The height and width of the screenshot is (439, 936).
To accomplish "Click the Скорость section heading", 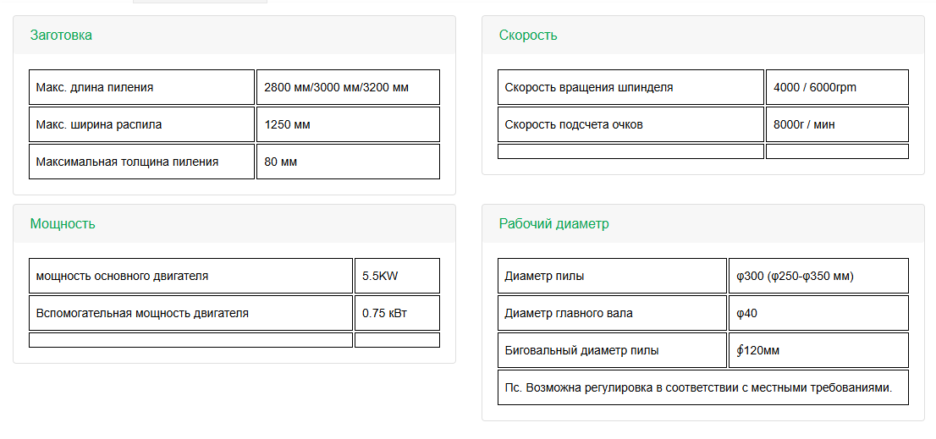I will [528, 36].
